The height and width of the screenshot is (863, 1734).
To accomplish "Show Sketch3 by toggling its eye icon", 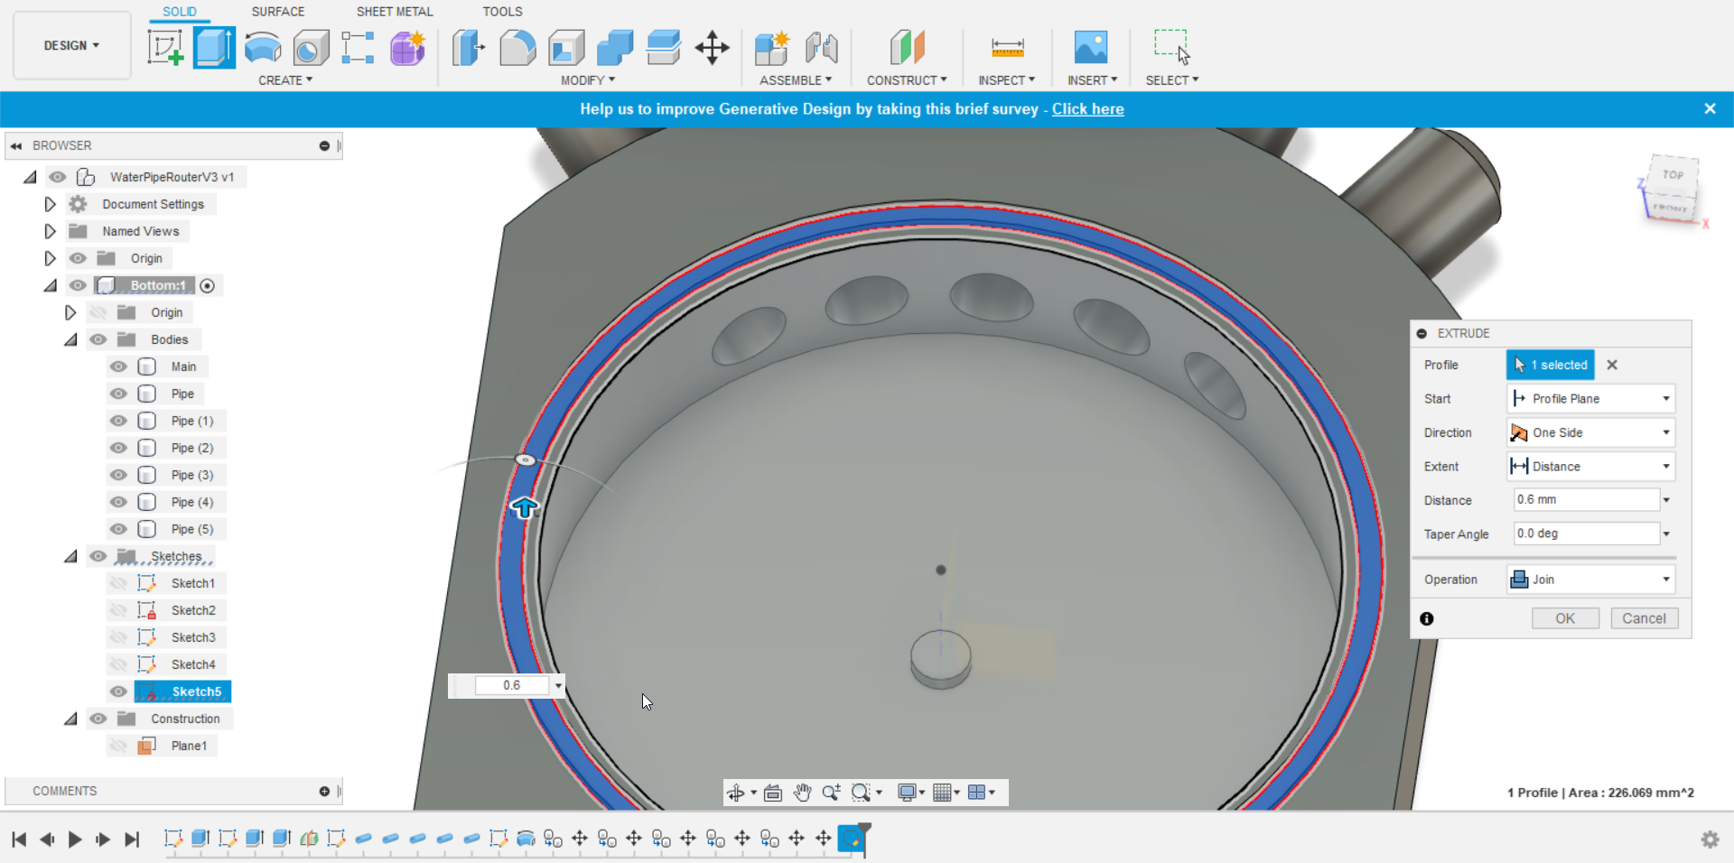I will [118, 637].
